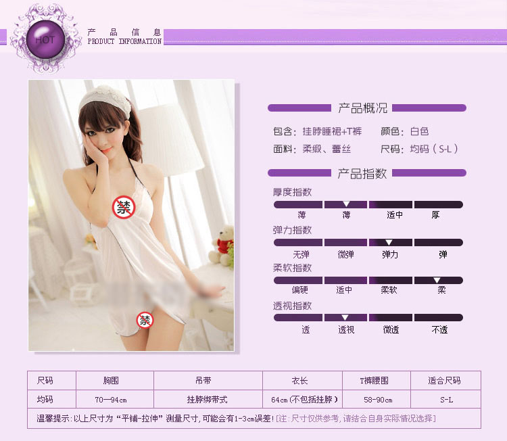507x441 pixels.
Task: Click the 适合尺码 table header cell
Action: pyautogui.click(x=444, y=381)
